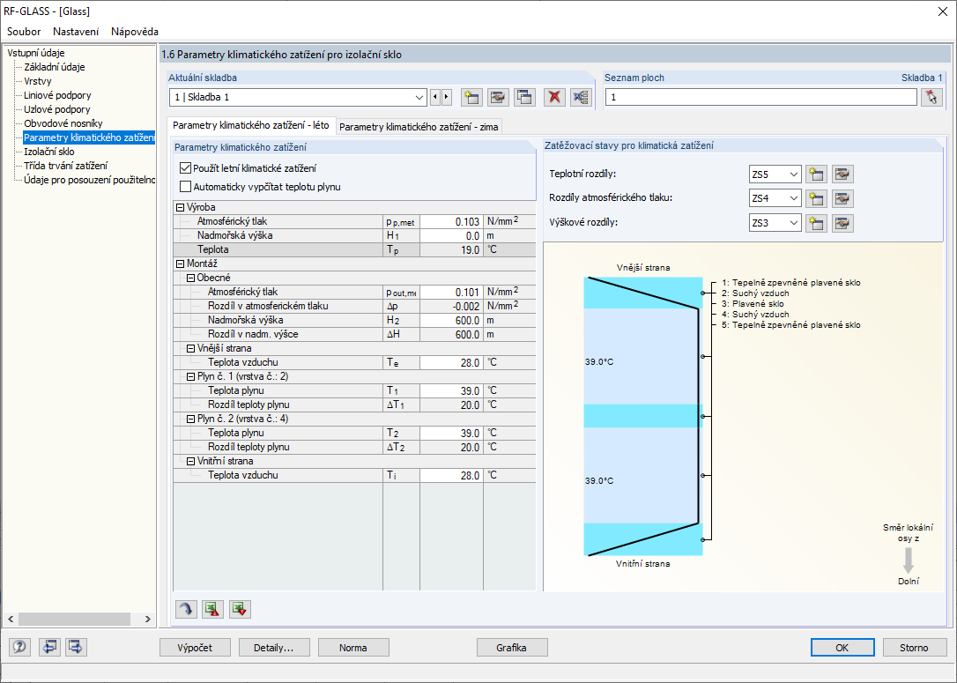Enable Automaticky vypčítat teplotu plynu checkbox
The height and width of the screenshot is (683, 957).
point(186,187)
